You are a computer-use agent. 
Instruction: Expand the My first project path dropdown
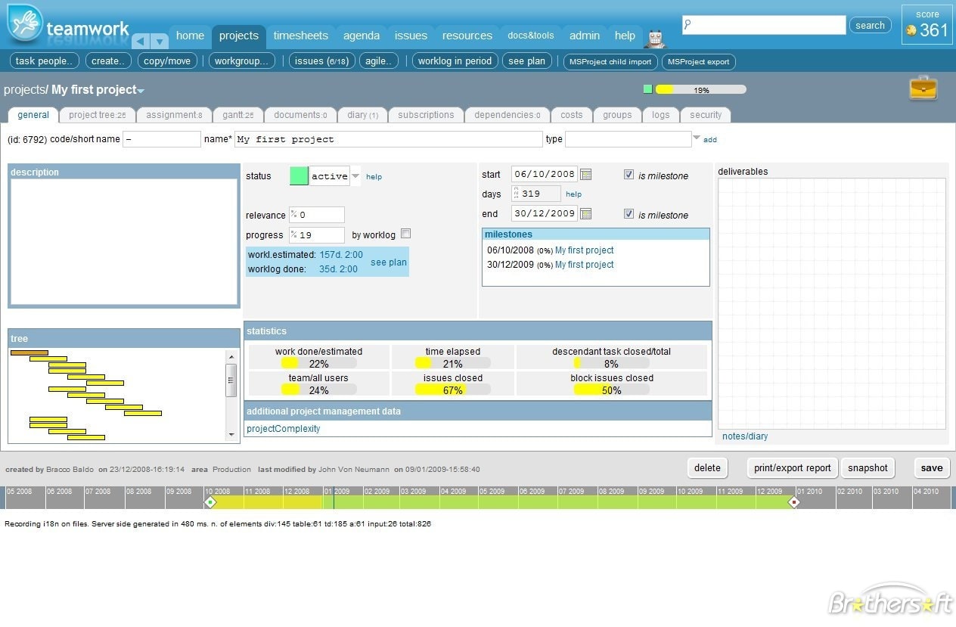tap(141, 92)
